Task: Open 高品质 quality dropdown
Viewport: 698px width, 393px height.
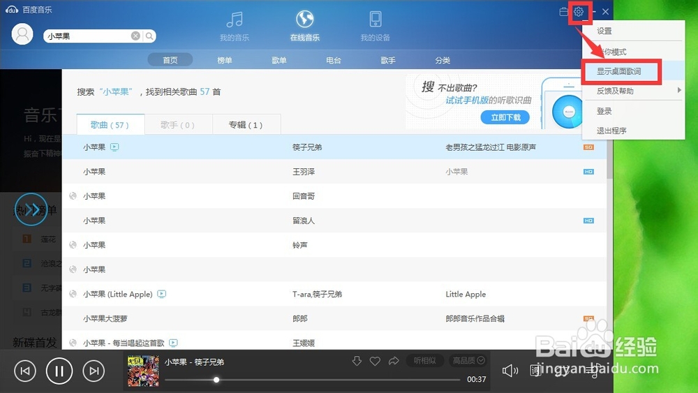Action: coord(469,360)
